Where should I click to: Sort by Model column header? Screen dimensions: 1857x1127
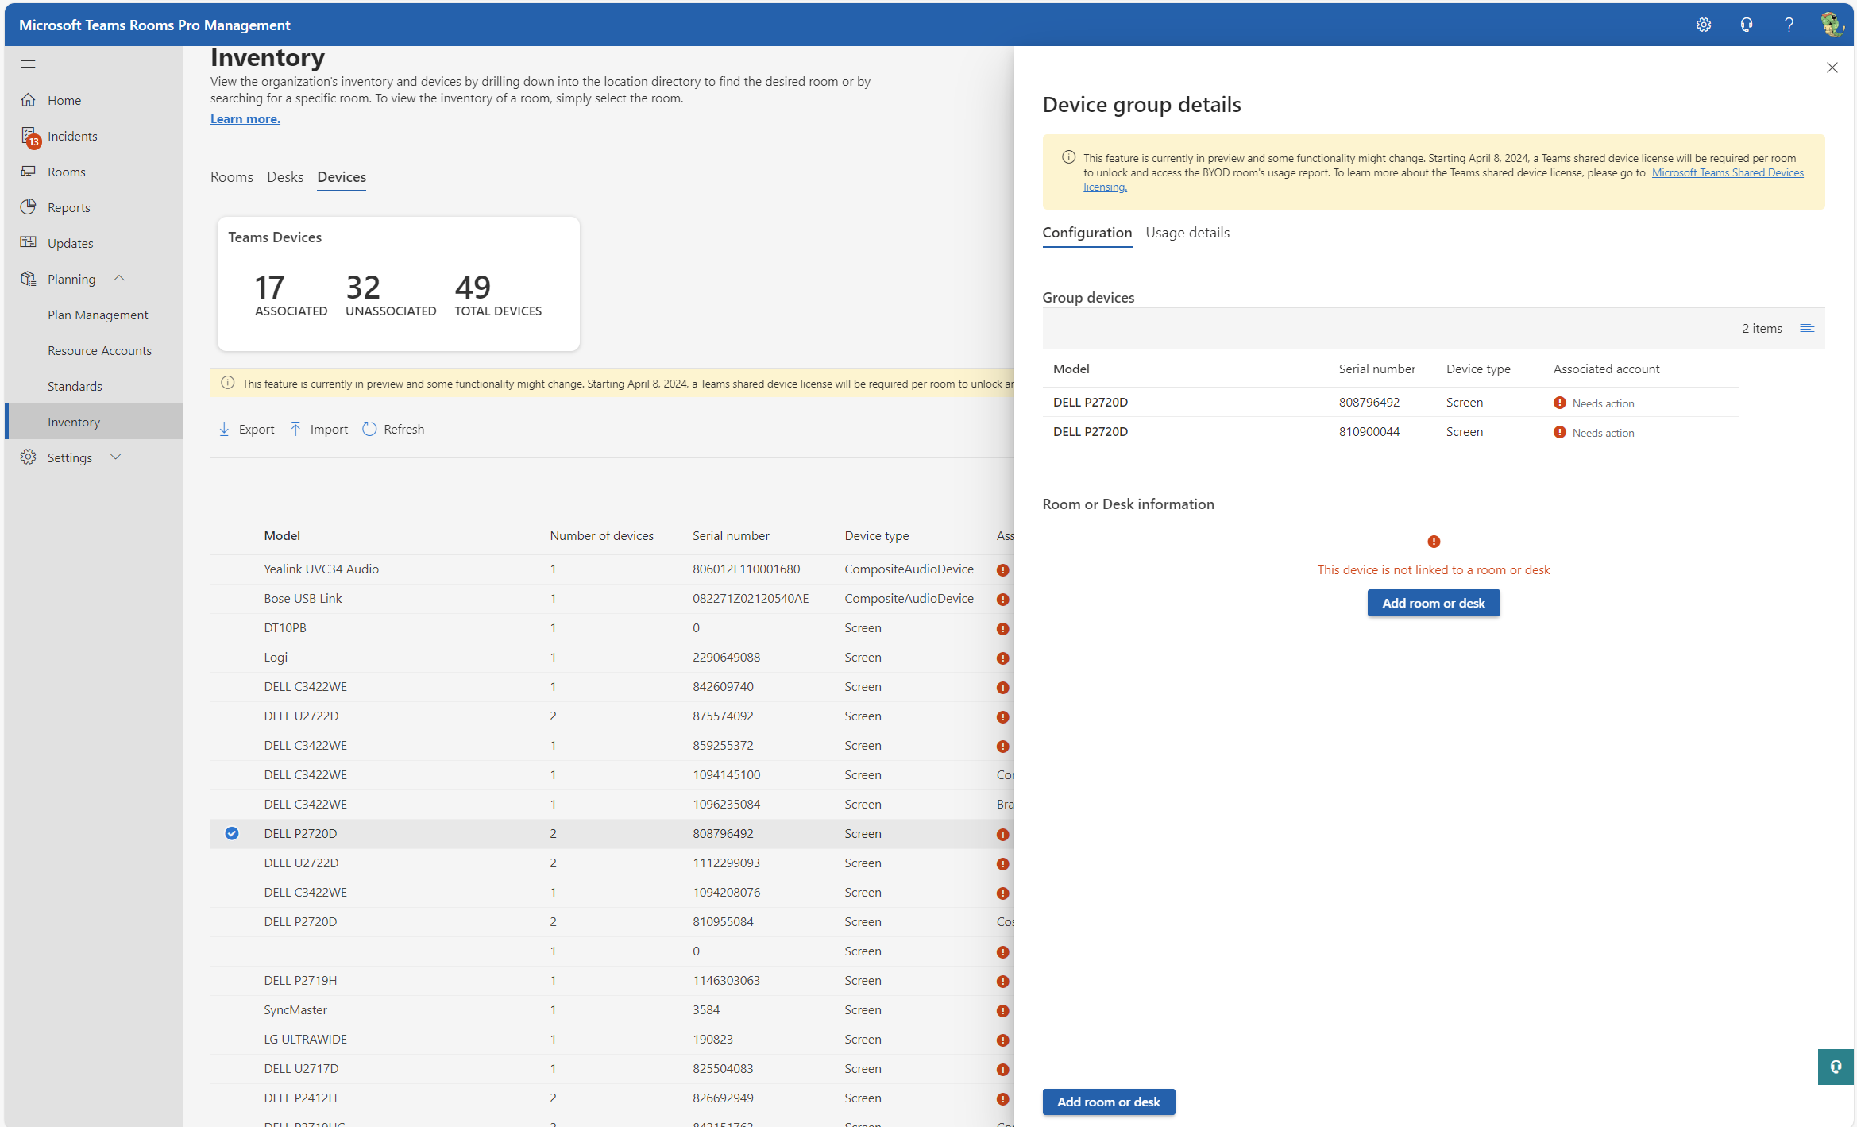282,535
